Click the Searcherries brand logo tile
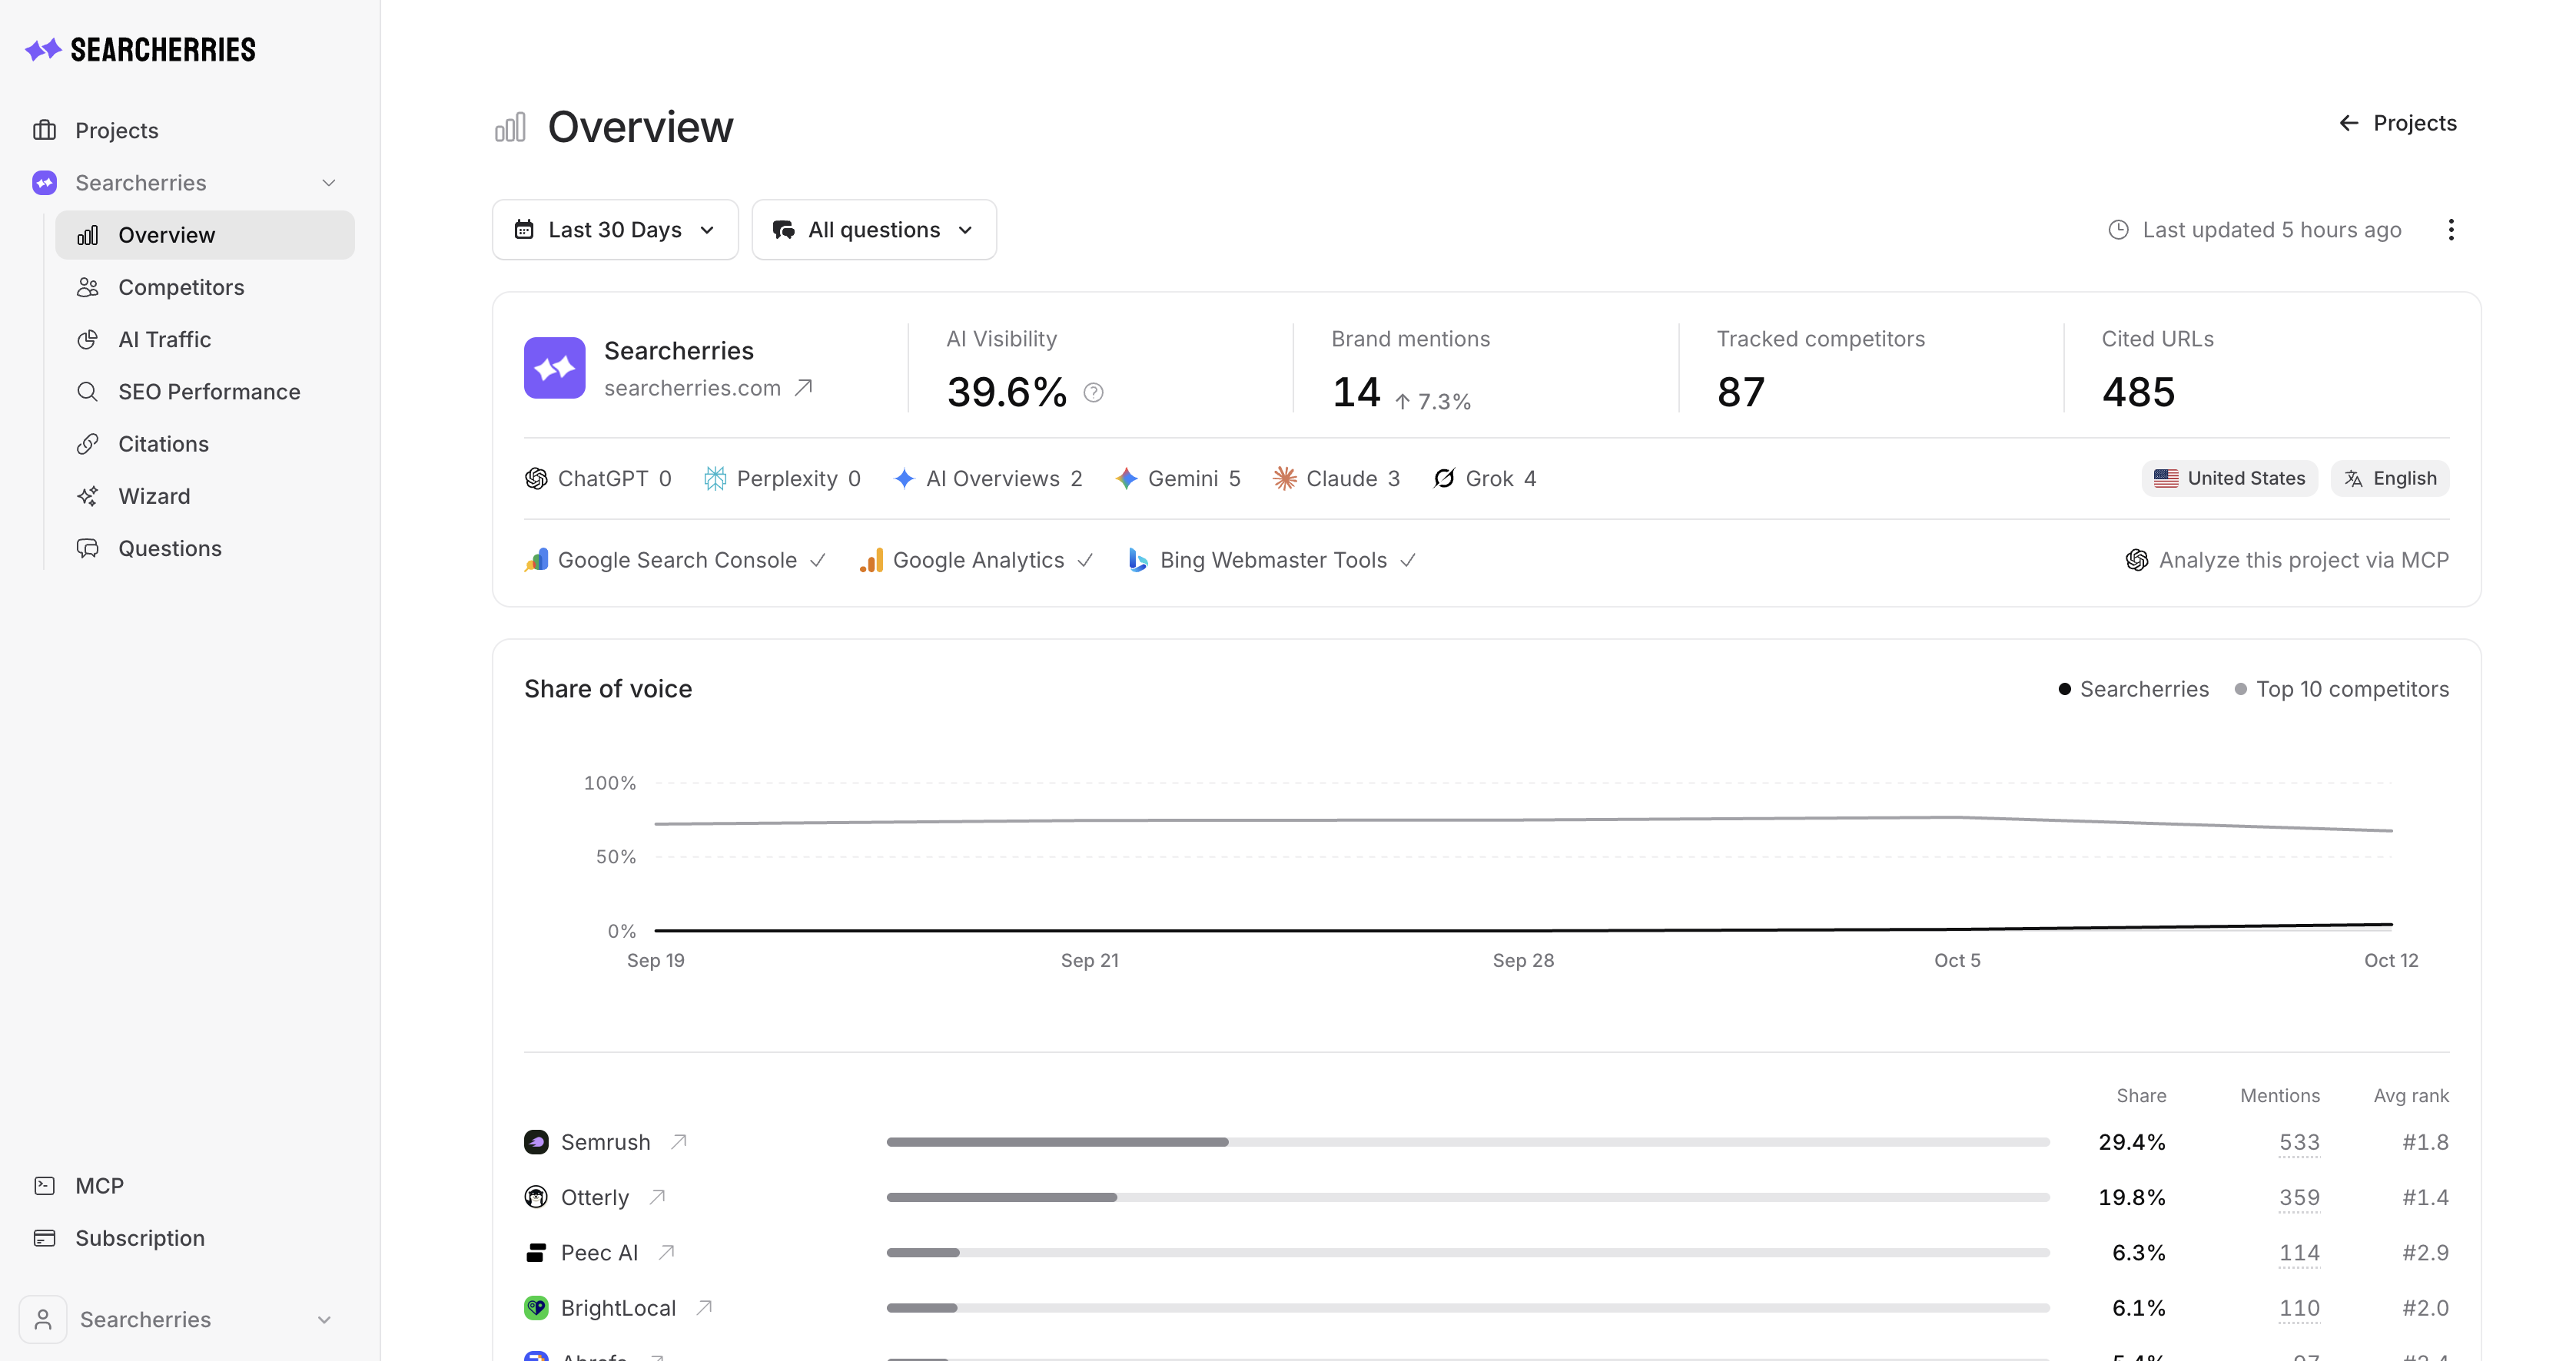The width and height of the screenshot is (2576, 1361). click(x=555, y=368)
